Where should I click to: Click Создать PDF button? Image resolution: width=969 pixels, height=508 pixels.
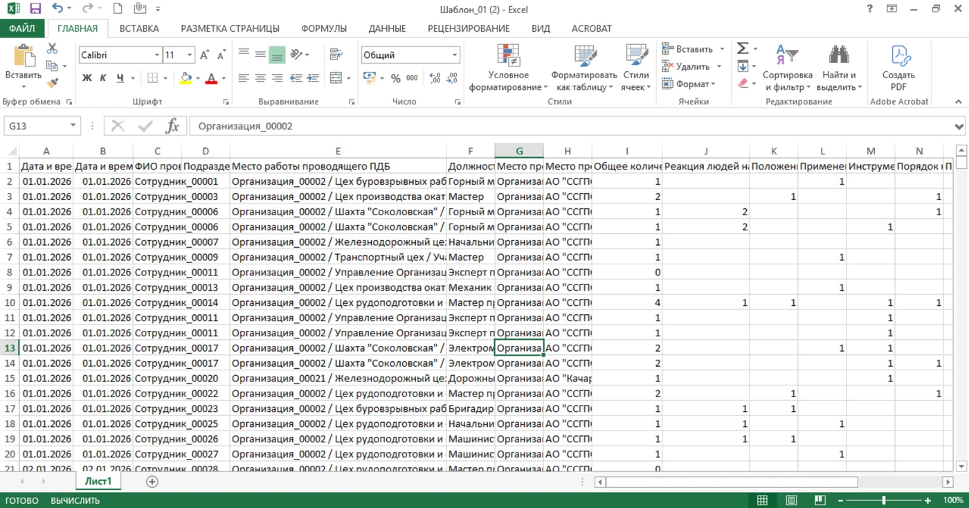pyautogui.click(x=898, y=68)
